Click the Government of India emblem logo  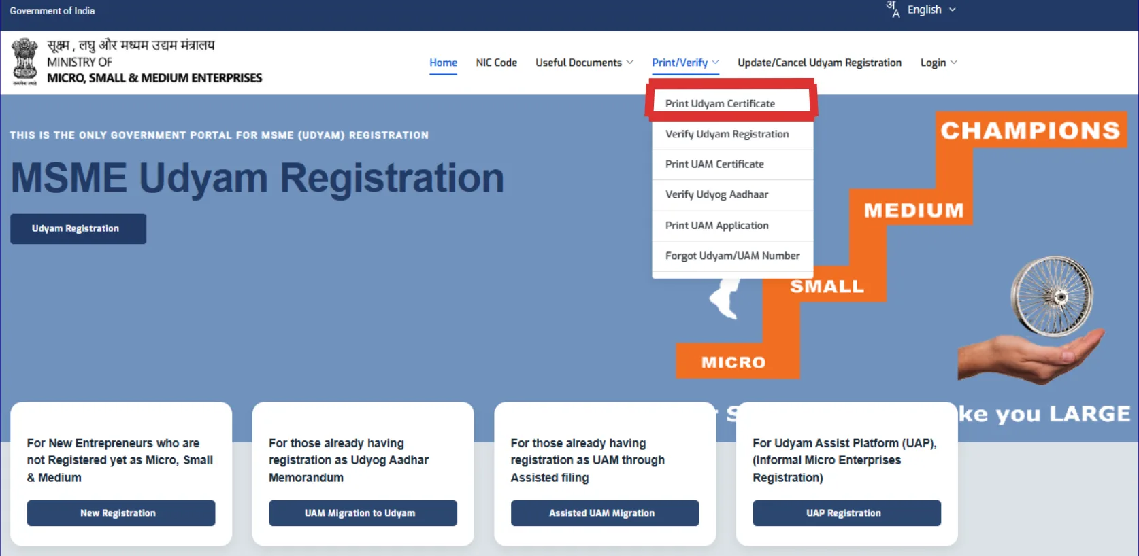(25, 62)
